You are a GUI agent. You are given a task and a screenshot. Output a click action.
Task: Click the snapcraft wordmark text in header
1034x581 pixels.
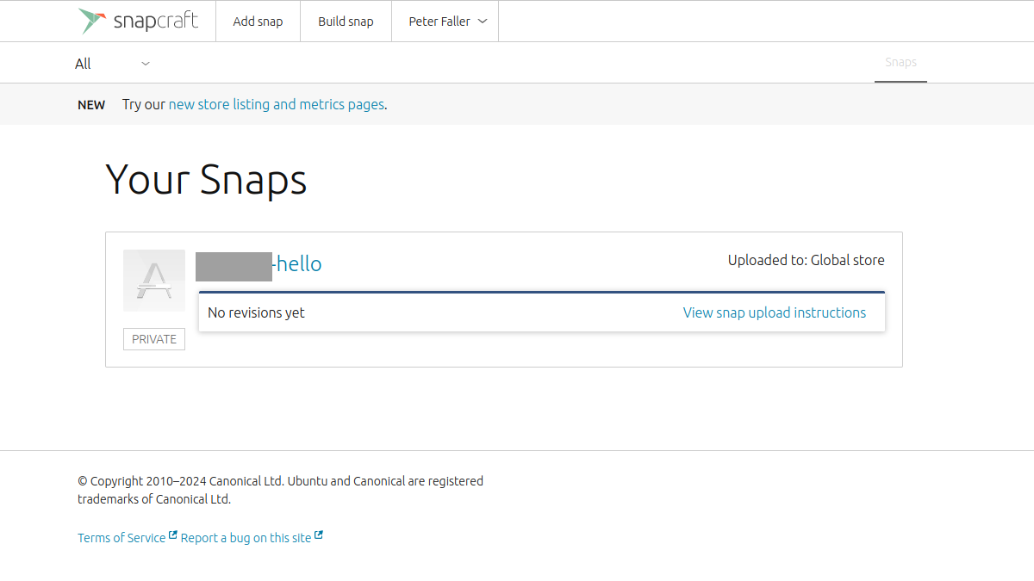click(x=155, y=22)
